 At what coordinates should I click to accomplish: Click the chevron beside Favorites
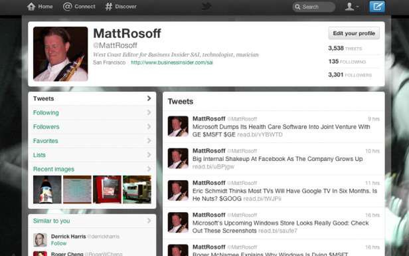[149, 140]
